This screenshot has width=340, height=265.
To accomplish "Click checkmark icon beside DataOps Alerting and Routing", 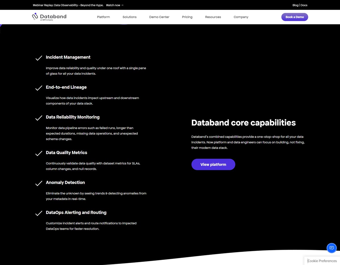I will 39,213.
